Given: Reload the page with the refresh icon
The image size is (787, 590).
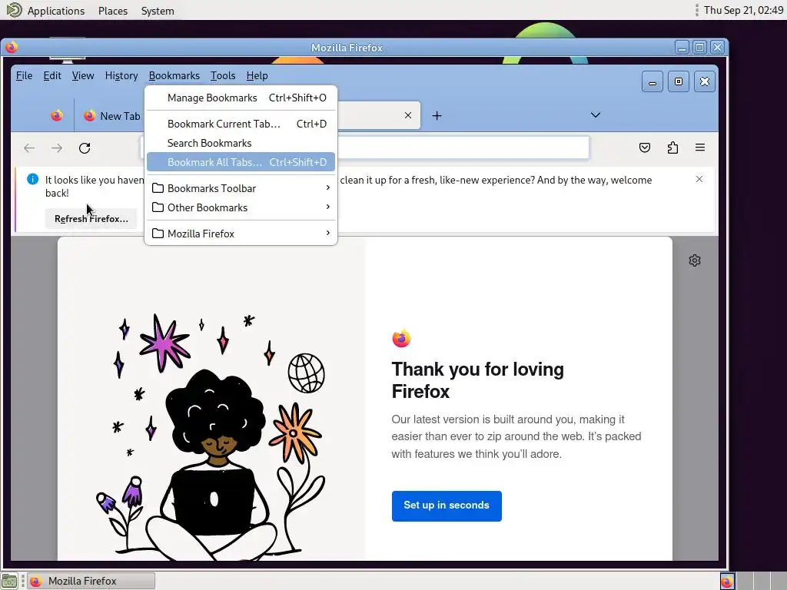Looking at the screenshot, I should click(85, 148).
